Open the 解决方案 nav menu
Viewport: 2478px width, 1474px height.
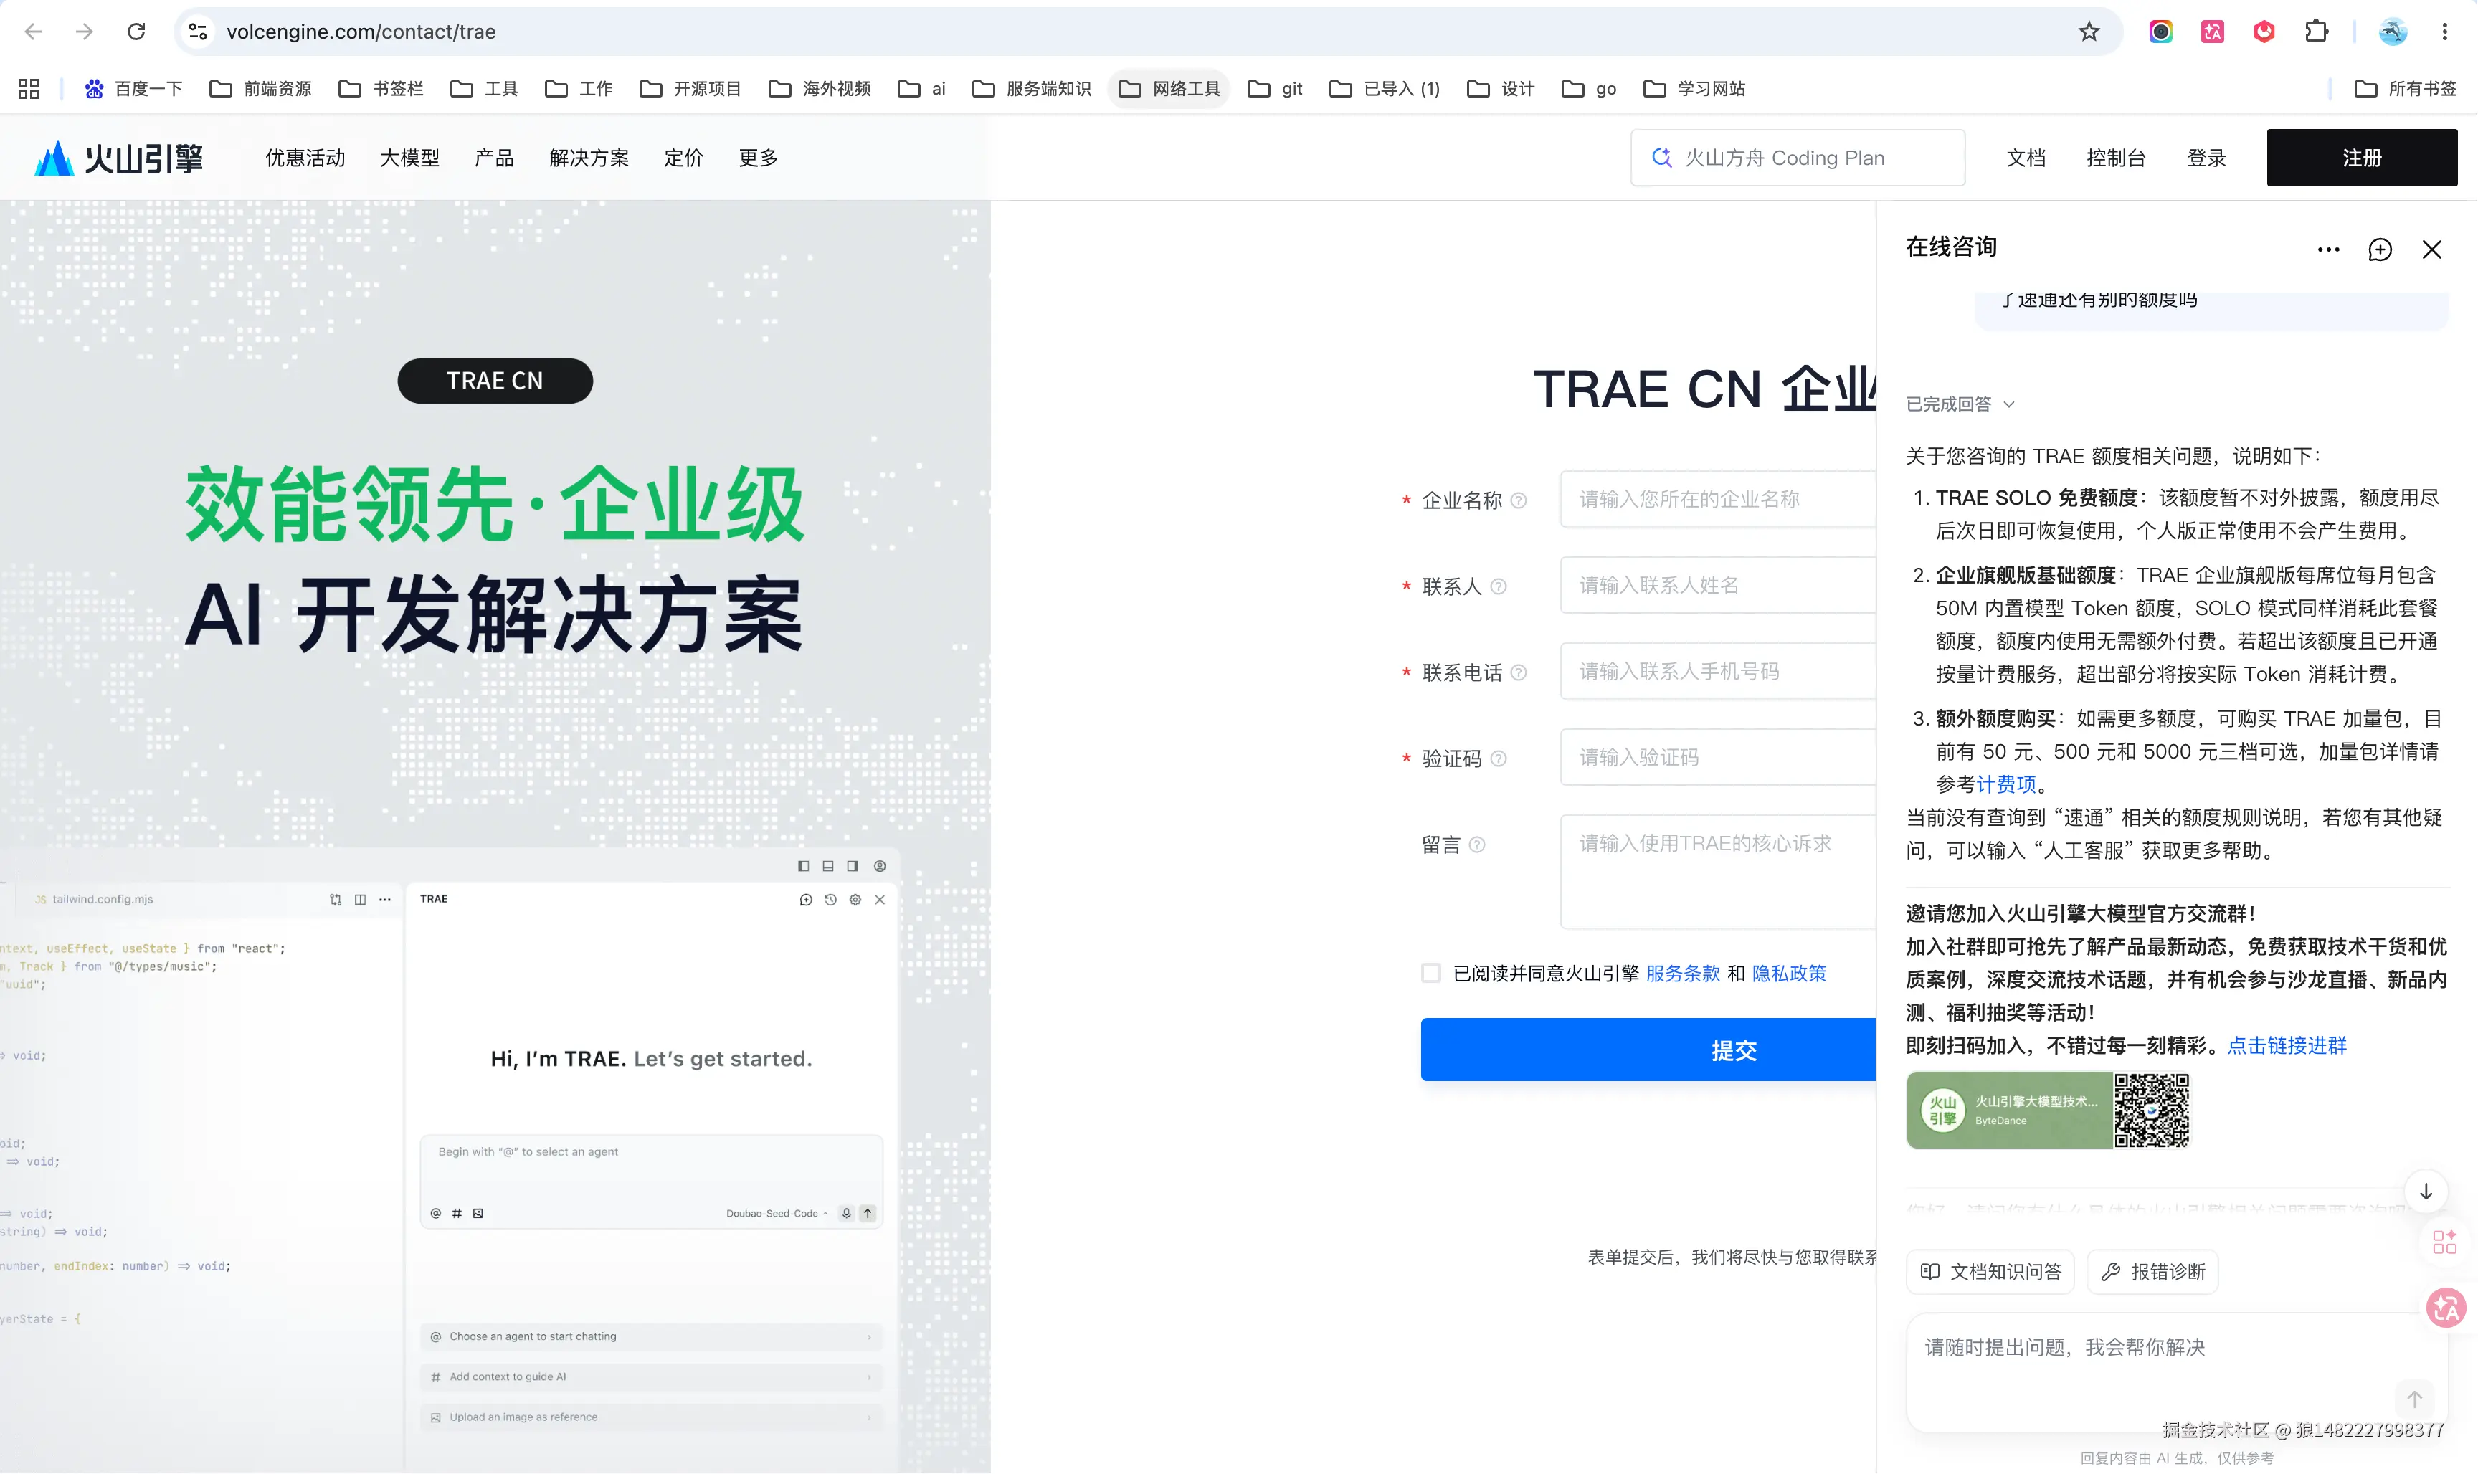click(589, 158)
